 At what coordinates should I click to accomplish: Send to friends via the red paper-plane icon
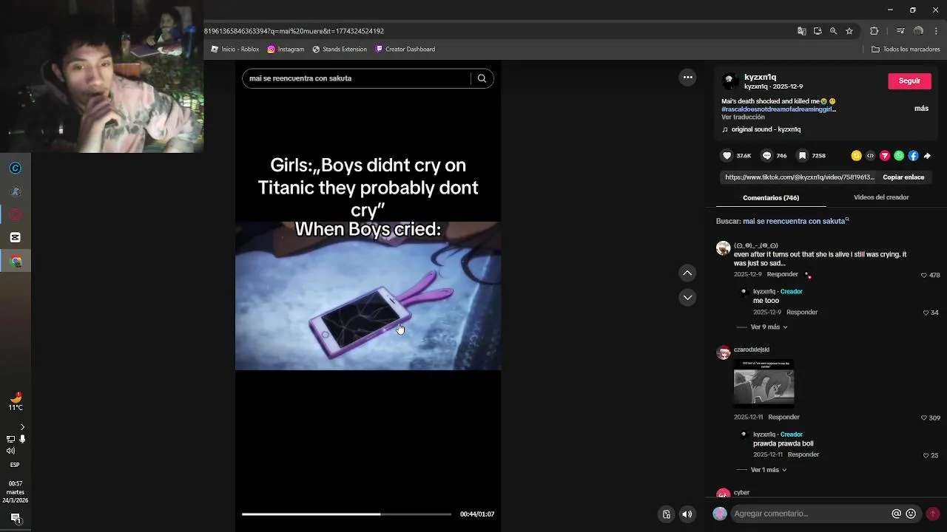884,156
